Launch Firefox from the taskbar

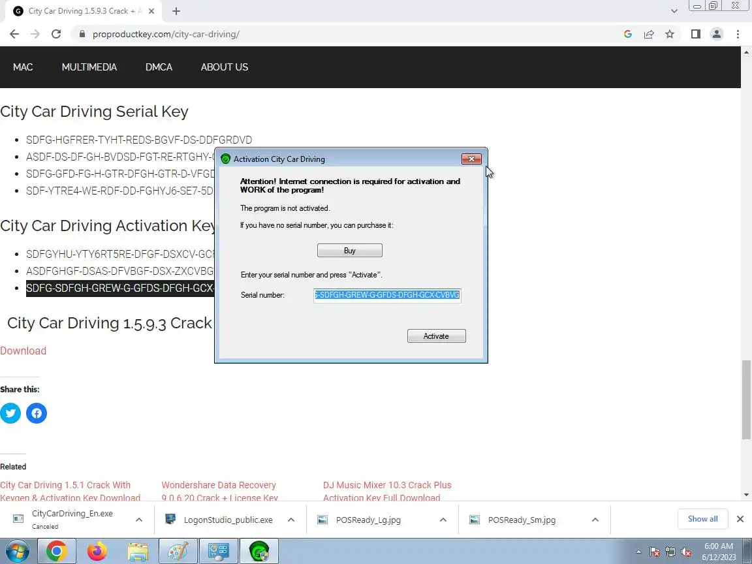(97, 551)
